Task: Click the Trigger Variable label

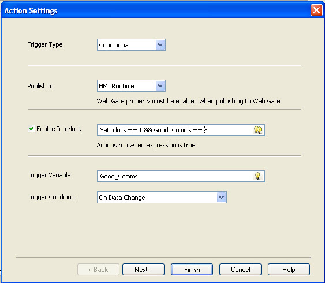Action: tap(49, 175)
